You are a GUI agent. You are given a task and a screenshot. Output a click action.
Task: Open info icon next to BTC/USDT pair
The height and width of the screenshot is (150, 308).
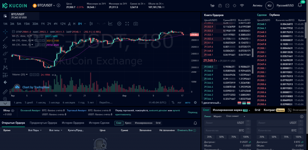coord(58,5)
